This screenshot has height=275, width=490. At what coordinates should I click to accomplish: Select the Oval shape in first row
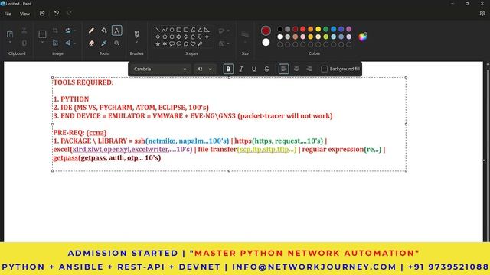tap(171, 30)
